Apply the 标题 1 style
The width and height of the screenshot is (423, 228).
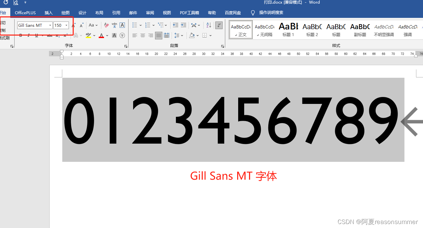click(x=289, y=29)
